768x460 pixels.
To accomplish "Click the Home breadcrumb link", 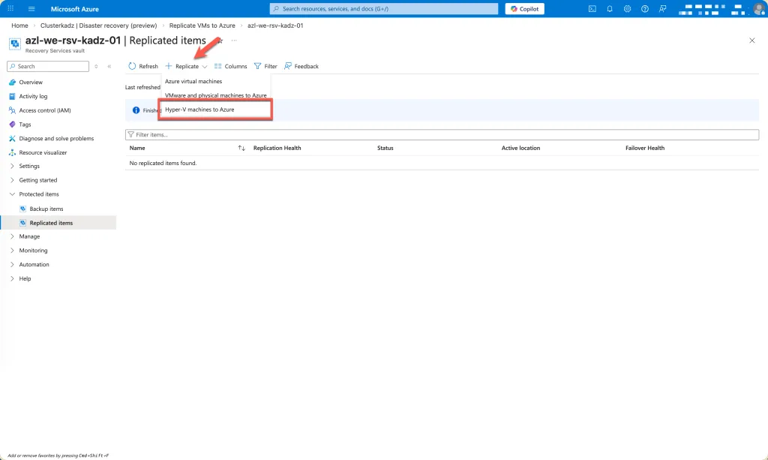I will [x=19, y=26].
